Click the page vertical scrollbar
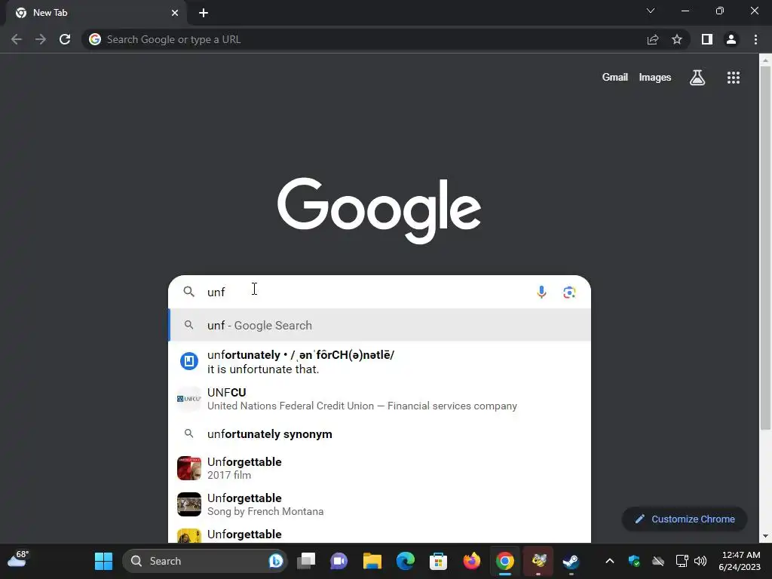Screen dimensions: 772x579 point(765,247)
